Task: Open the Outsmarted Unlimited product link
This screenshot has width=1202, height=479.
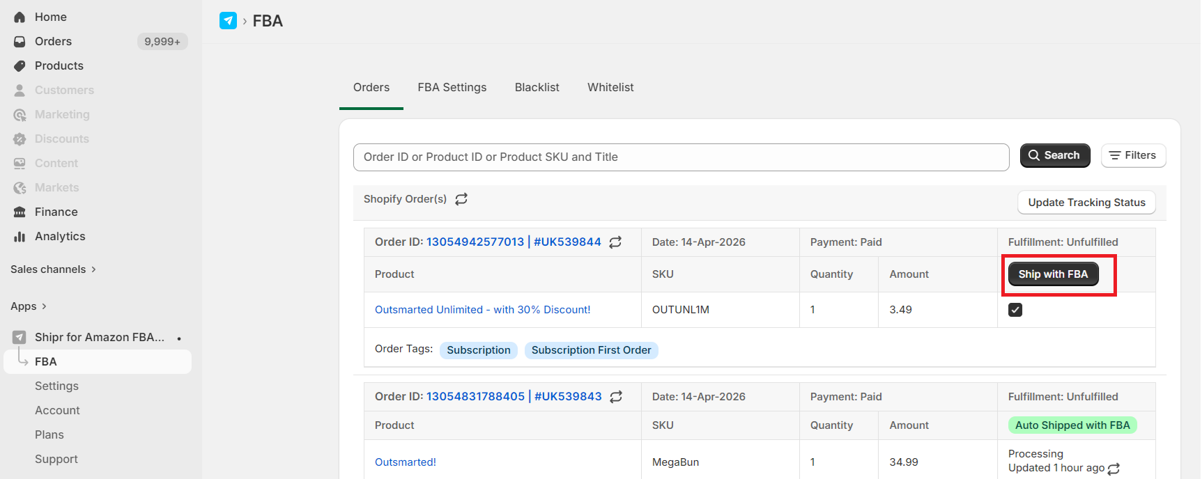Action: 482,310
